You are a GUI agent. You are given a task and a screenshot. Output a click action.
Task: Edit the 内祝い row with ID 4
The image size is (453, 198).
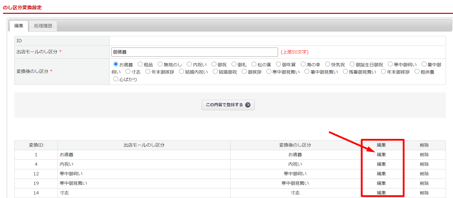coord(381,164)
